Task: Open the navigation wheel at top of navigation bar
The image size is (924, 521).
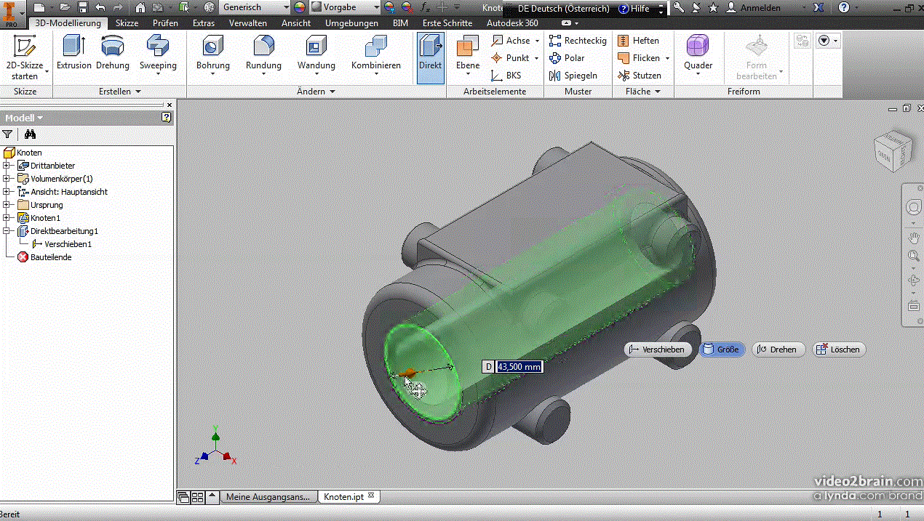Action: [x=913, y=208]
